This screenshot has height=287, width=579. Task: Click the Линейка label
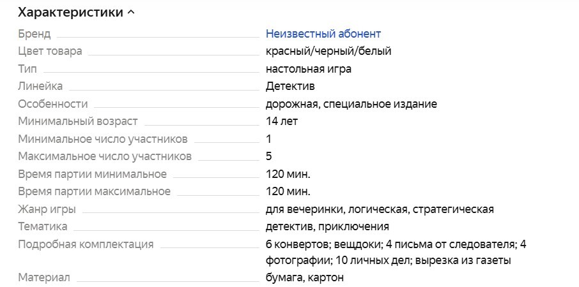(x=40, y=86)
